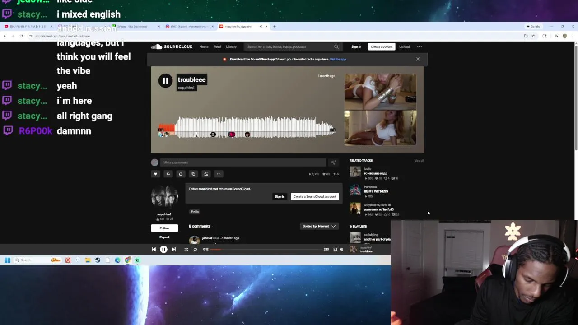Open the troubleee track artwork

point(380,110)
